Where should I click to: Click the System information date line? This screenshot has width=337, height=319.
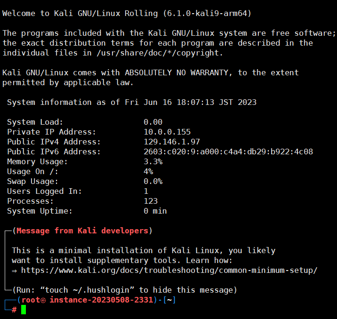tap(132, 102)
